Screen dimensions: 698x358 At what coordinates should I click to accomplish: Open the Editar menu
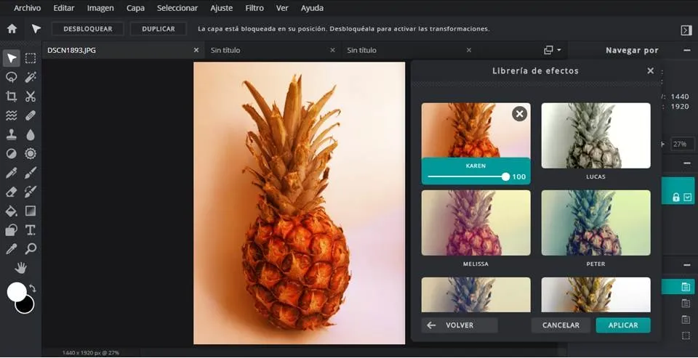64,8
